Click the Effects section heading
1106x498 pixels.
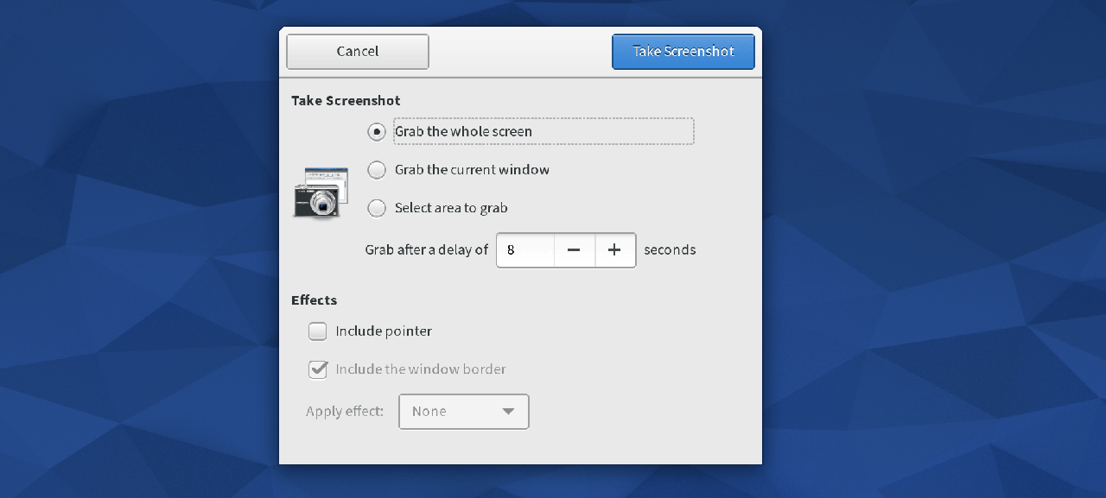314,300
